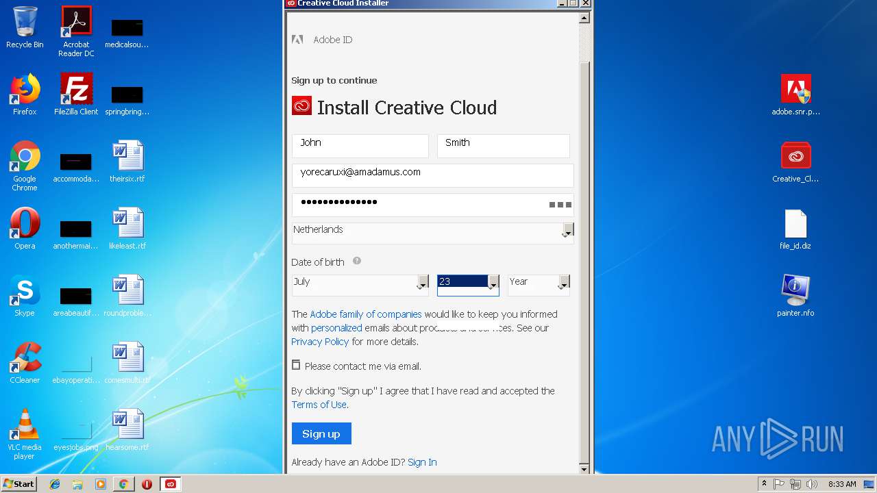Select Creative_Cl... desktop icon

795,162
